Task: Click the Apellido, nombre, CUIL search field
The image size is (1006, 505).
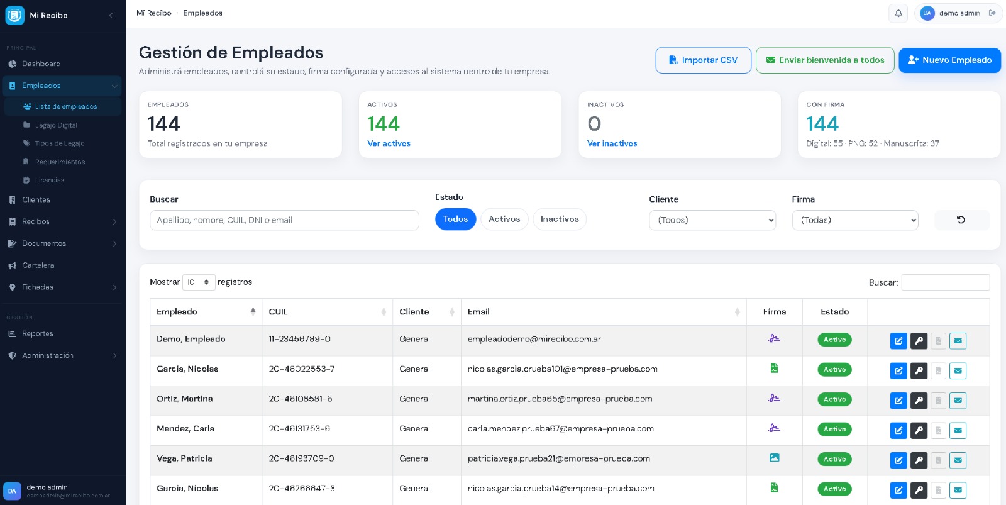Action: click(284, 220)
